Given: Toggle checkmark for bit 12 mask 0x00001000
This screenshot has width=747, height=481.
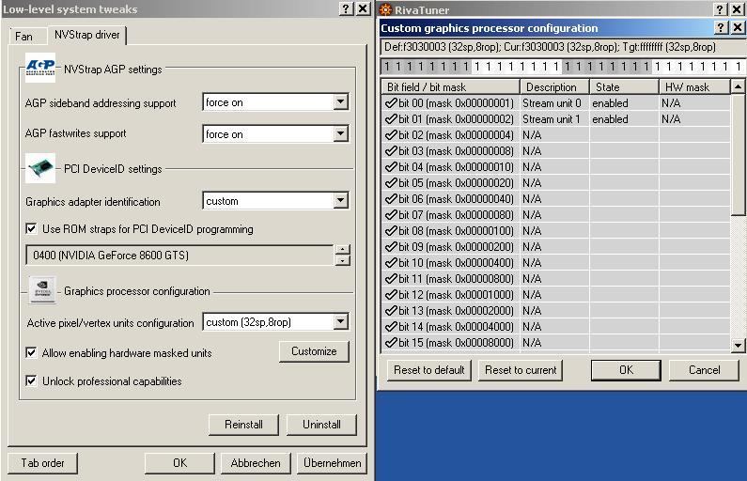Looking at the screenshot, I should tap(391, 295).
